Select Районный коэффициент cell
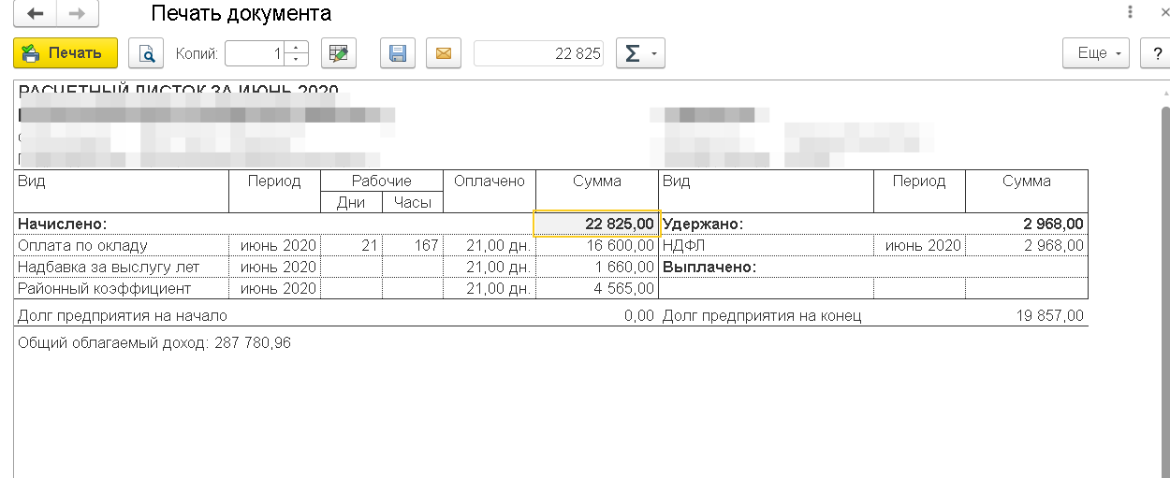The image size is (1170, 478). tap(122, 289)
